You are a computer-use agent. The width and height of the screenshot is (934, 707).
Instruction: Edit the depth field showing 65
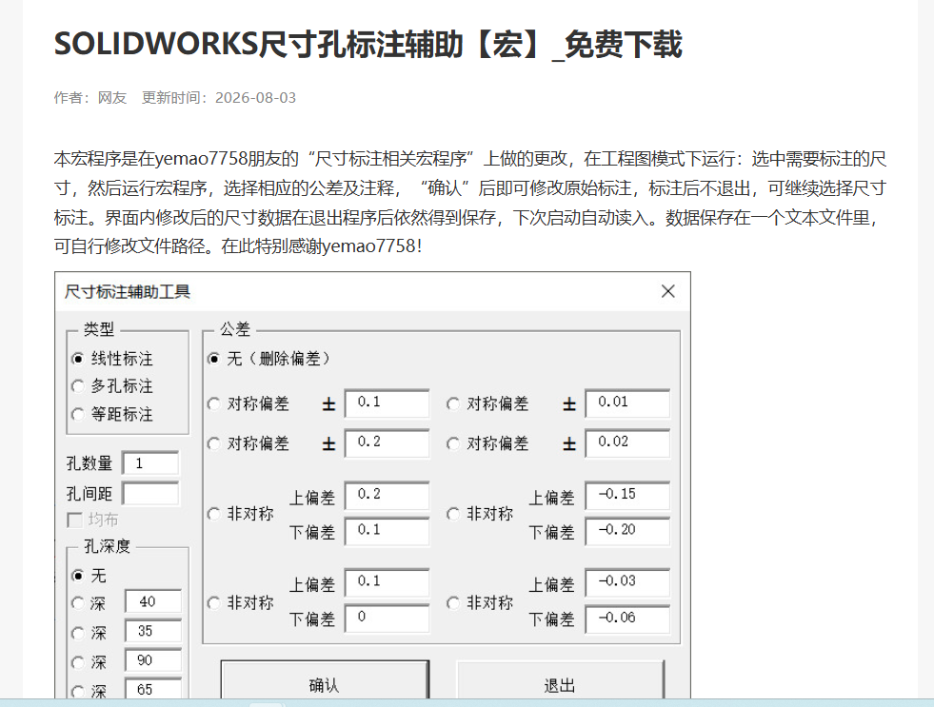click(x=153, y=689)
